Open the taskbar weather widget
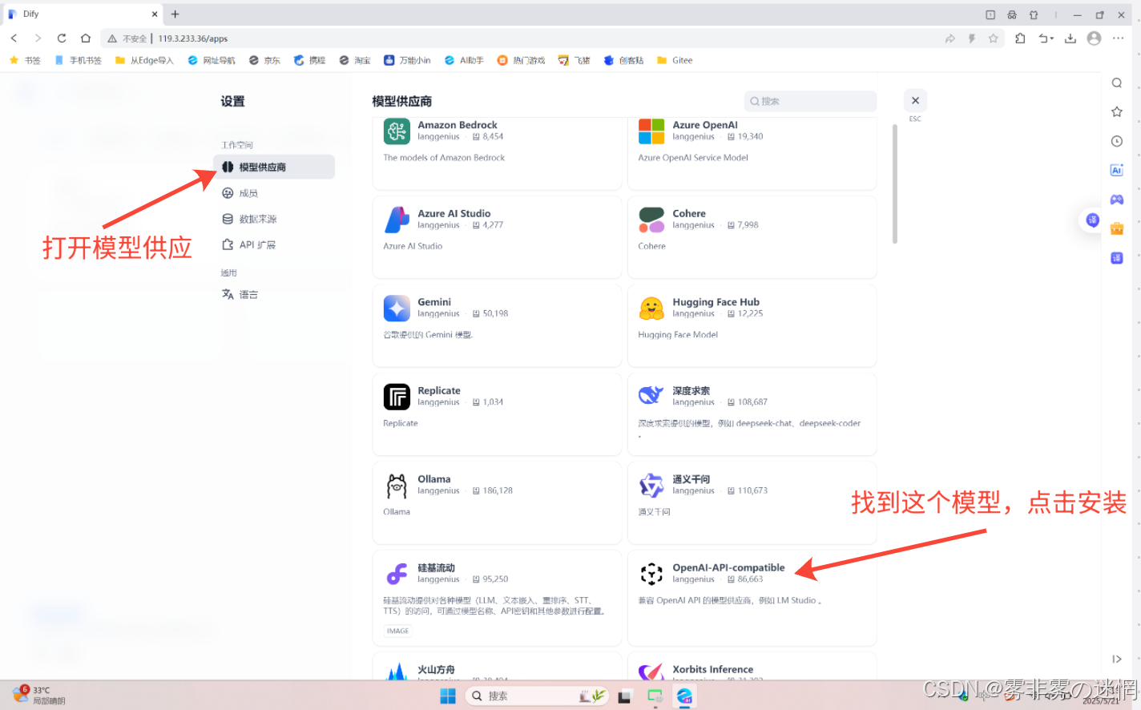1141x710 pixels. coord(38,695)
